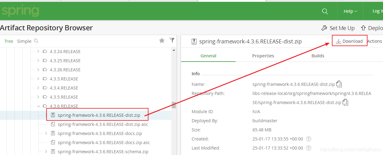Click folder icon of 4.3.26.RELEASE
This screenshot has height=155, width=383.
click(x=45, y=70)
